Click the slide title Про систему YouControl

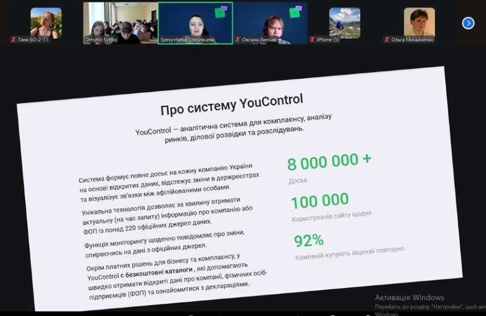pyautogui.click(x=231, y=104)
